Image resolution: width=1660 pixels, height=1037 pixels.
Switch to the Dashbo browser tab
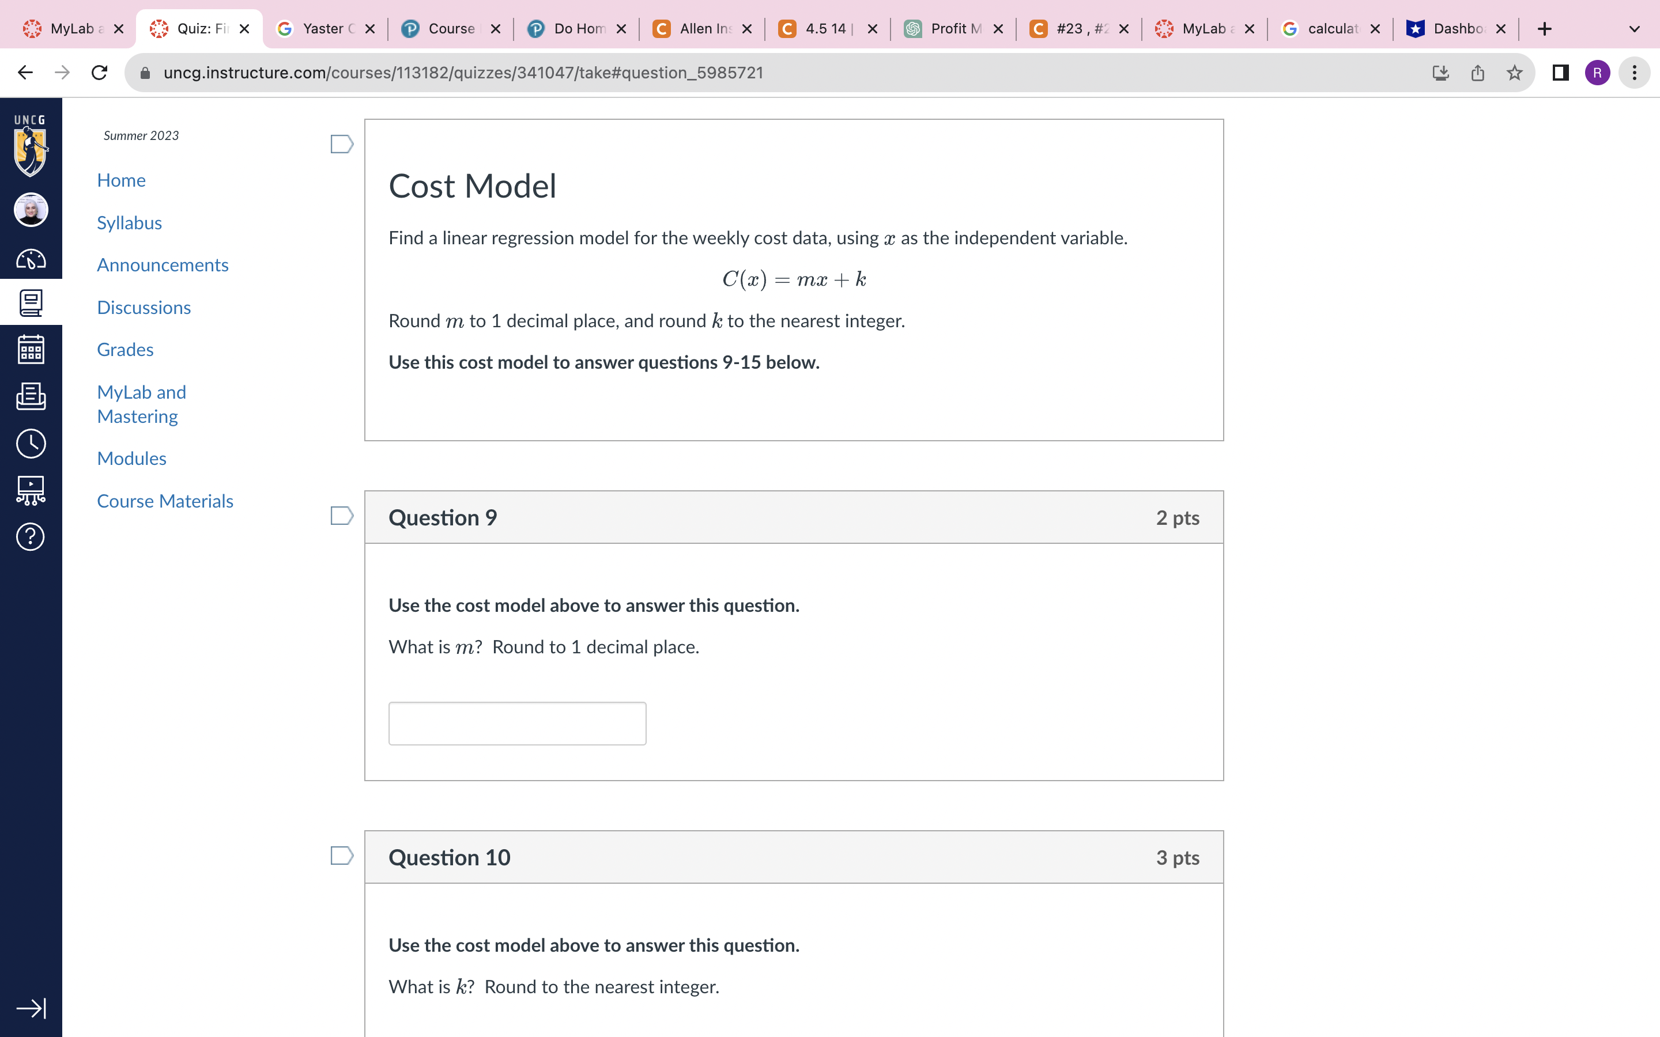pos(1454,29)
